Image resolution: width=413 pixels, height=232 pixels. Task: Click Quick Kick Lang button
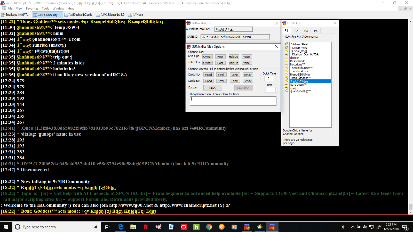point(235,75)
